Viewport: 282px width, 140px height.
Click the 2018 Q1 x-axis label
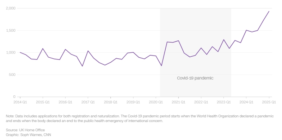[111, 102]
